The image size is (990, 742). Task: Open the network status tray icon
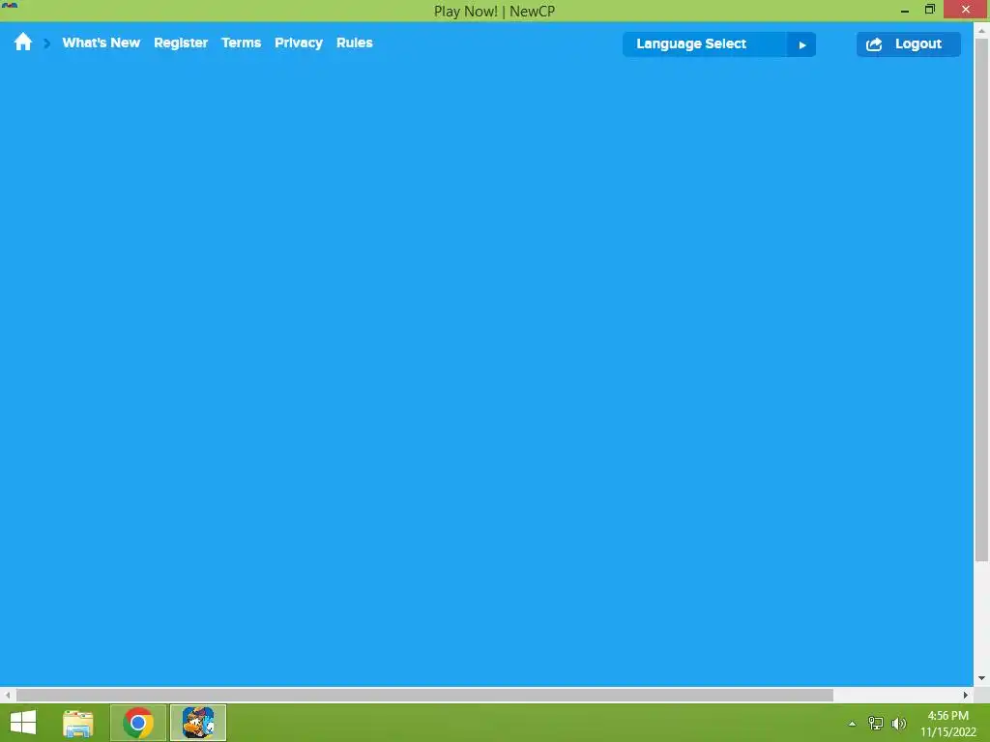coord(876,724)
